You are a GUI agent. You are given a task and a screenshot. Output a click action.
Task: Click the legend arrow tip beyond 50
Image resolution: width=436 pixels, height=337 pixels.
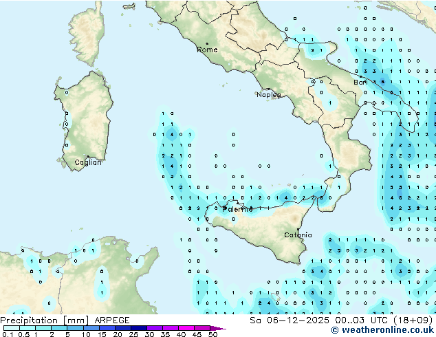(218, 328)
